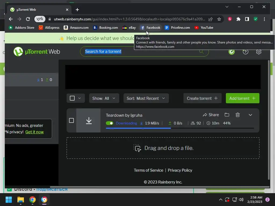Open the Priceline.com bookmark
The height and width of the screenshot is (206, 275).
pyautogui.click(x=177, y=28)
